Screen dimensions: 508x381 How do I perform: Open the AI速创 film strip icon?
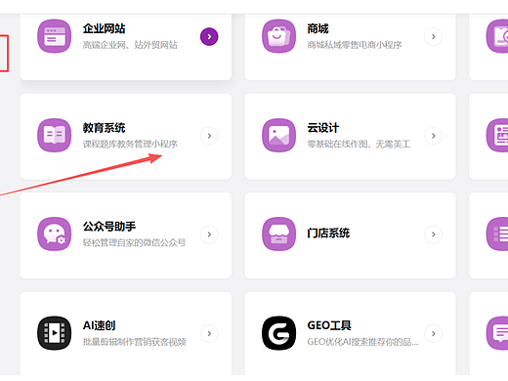pos(55,333)
